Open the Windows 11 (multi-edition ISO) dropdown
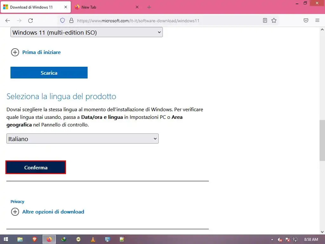 87,32
